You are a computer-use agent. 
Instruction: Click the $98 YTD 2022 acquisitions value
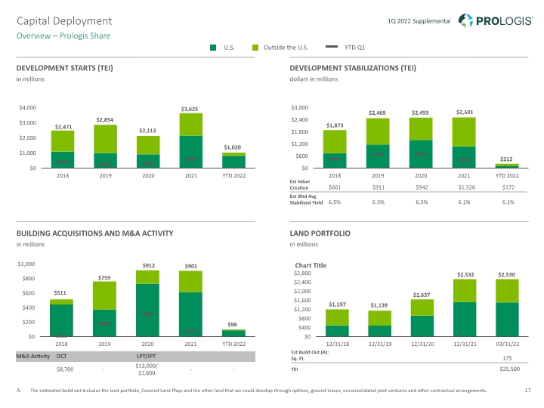tap(232, 324)
